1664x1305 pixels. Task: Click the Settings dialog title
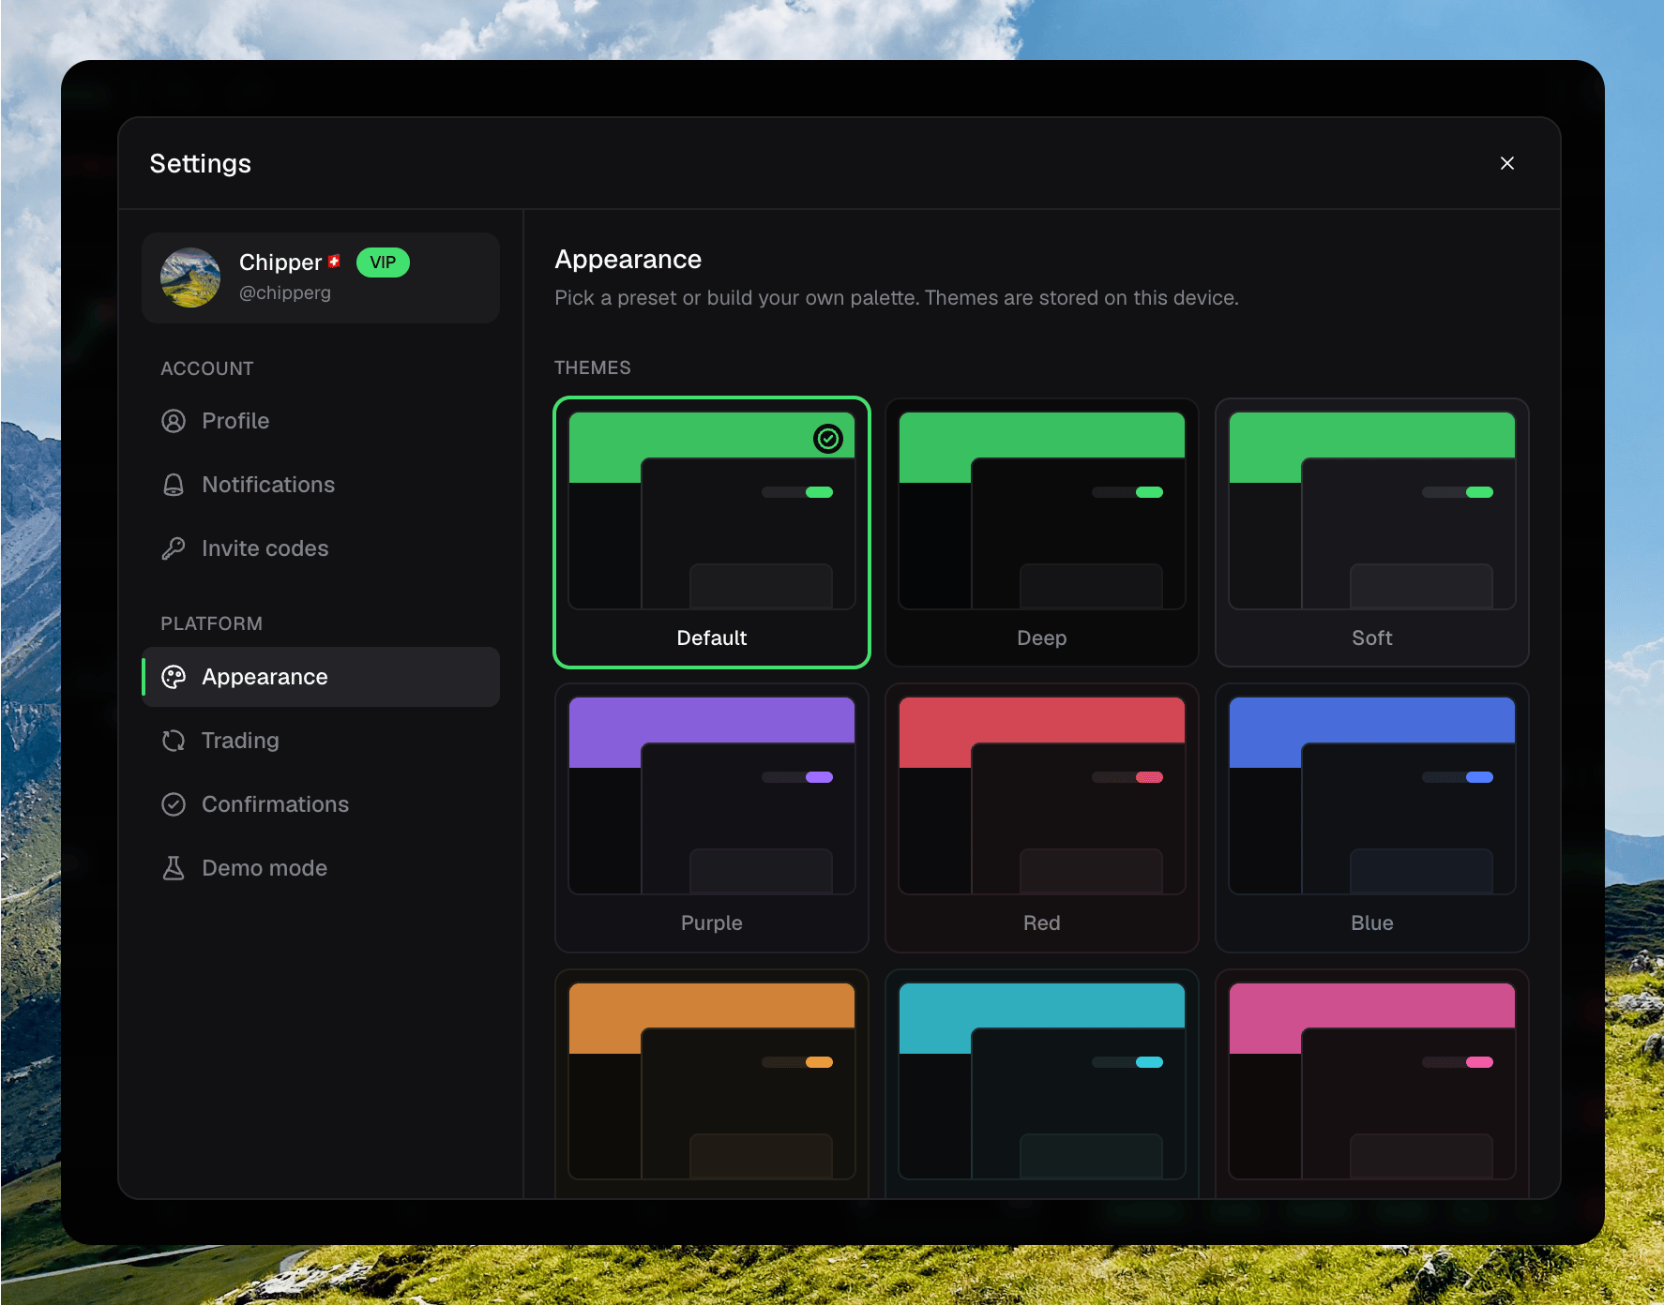201,163
